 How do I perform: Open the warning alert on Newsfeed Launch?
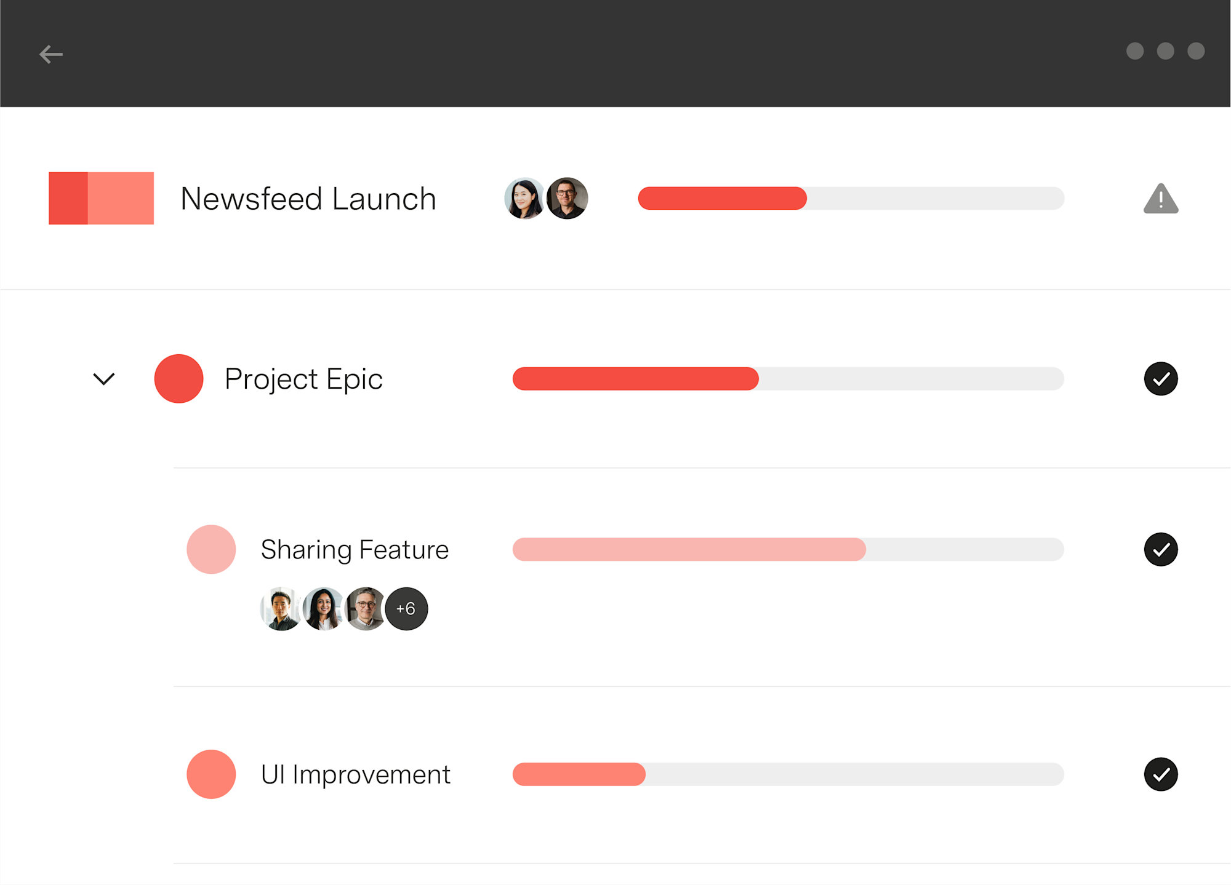(1161, 199)
